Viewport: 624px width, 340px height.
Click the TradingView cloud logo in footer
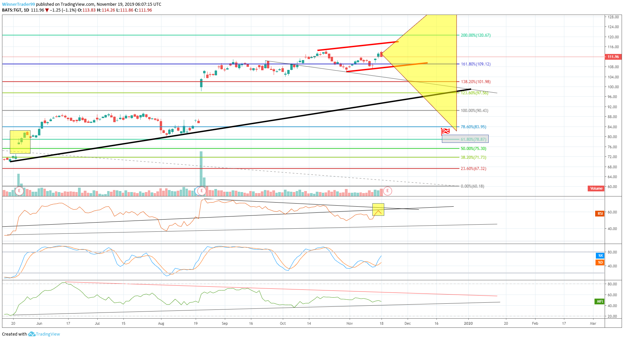tap(32, 334)
